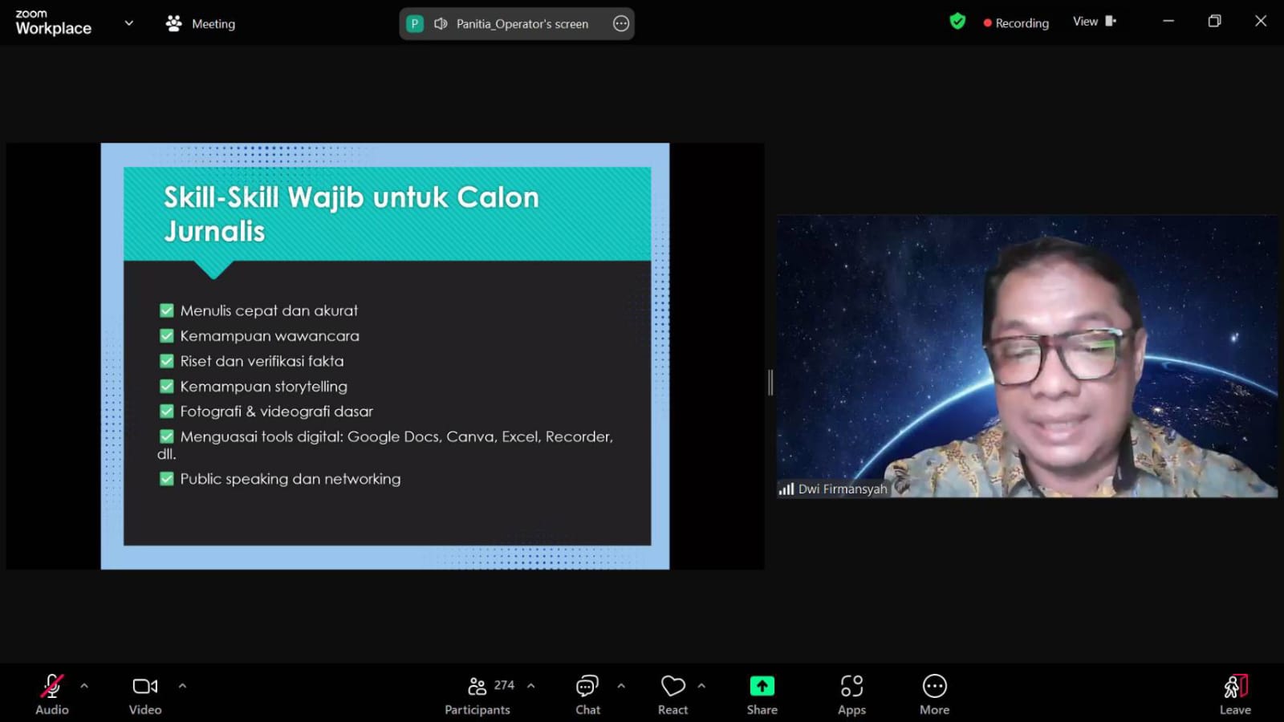Expand reactions caret next to React
This screenshot has height=722, width=1284.
click(701, 686)
